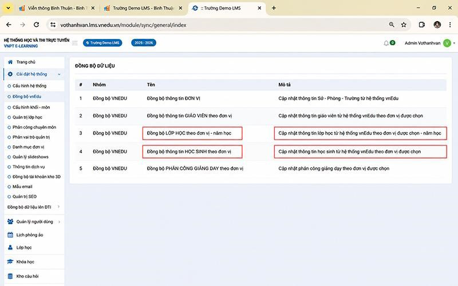Open the zoom magnifier icon in address bar
The image size is (458, 286).
coord(392,25)
